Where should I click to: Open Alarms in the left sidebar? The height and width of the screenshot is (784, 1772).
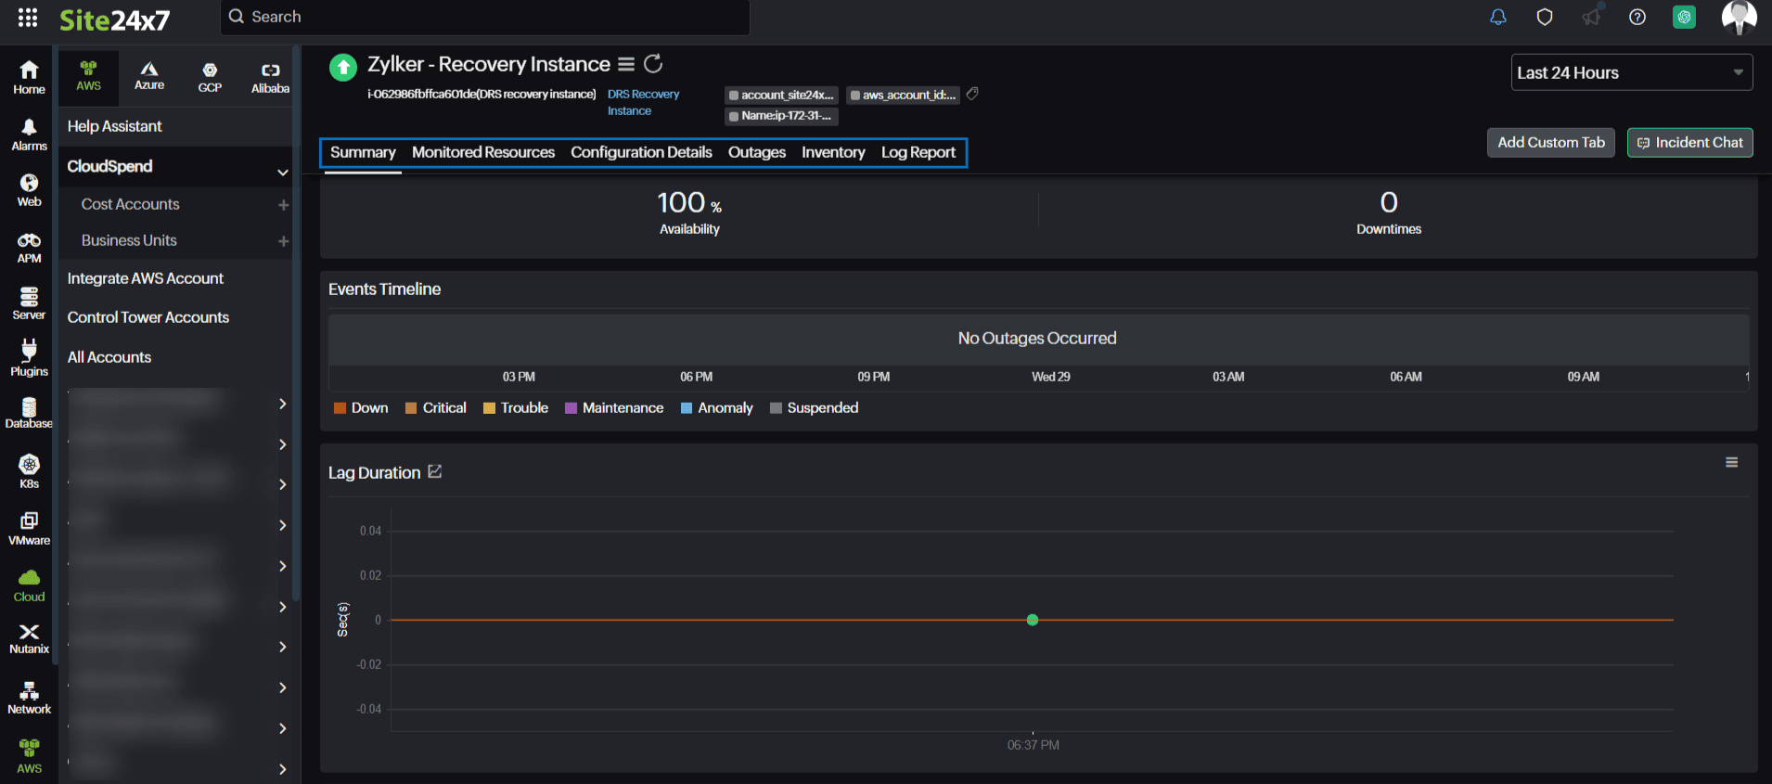click(29, 135)
